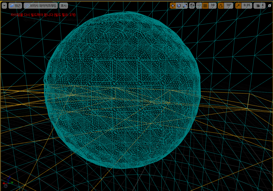
Task: Open grid snap size value 10
Action: point(213,6)
